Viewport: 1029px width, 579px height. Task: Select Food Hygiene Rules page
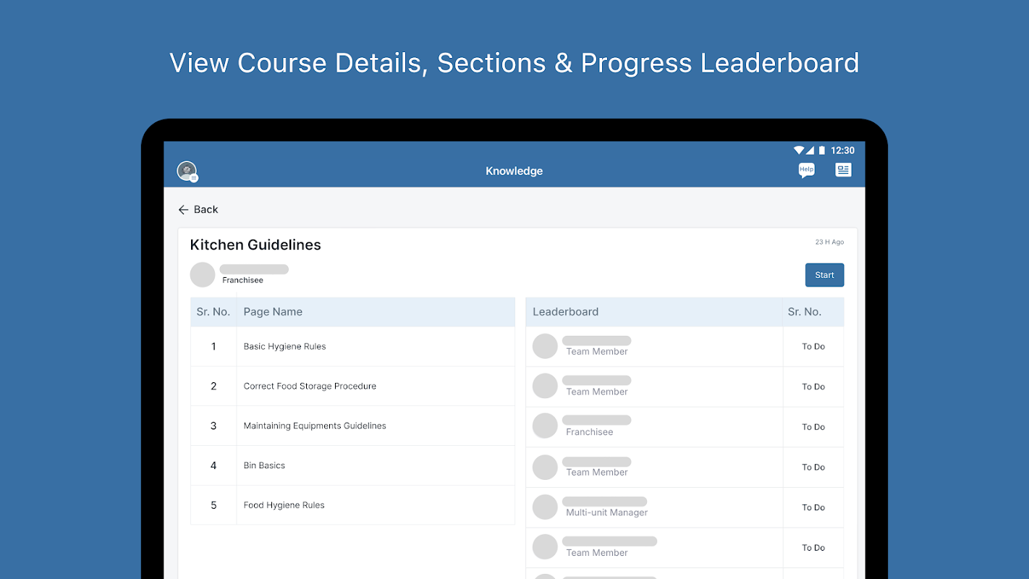click(284, 506)
